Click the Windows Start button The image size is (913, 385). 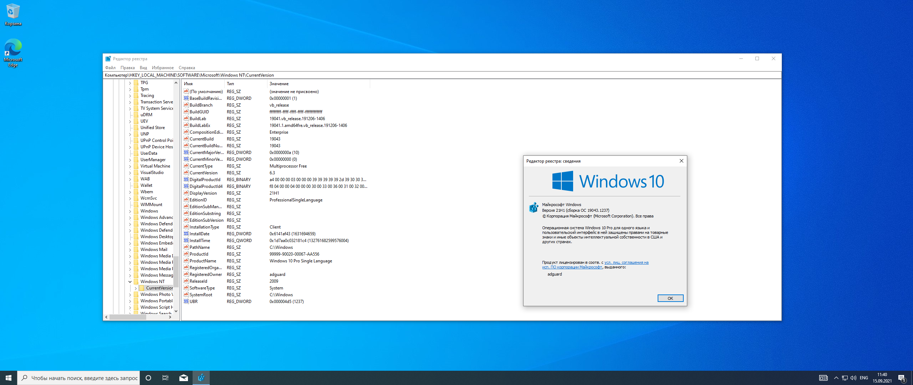coord(9,378)
